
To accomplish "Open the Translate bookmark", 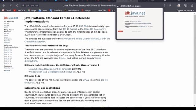I will click(56, 10).
